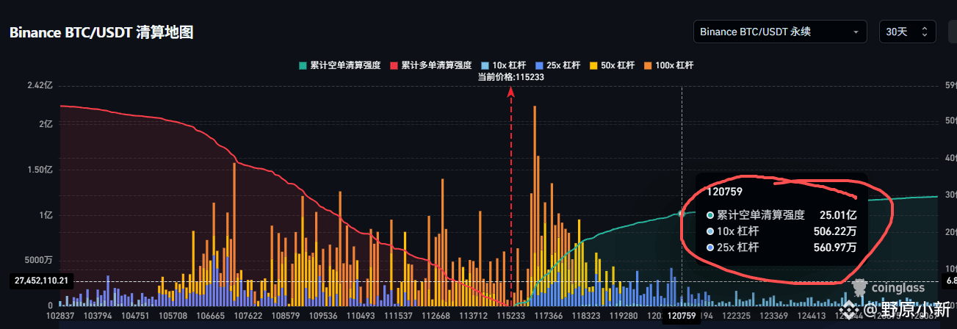
Task: Click the 560.97万 tooltip value
Action: point(835,247)
